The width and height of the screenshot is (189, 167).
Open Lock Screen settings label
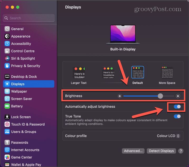pos(21,117)
